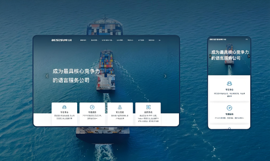Show previous slide in mobile preview
The image size is (270, 161).
pyautogui.click(x=210, y=56)
